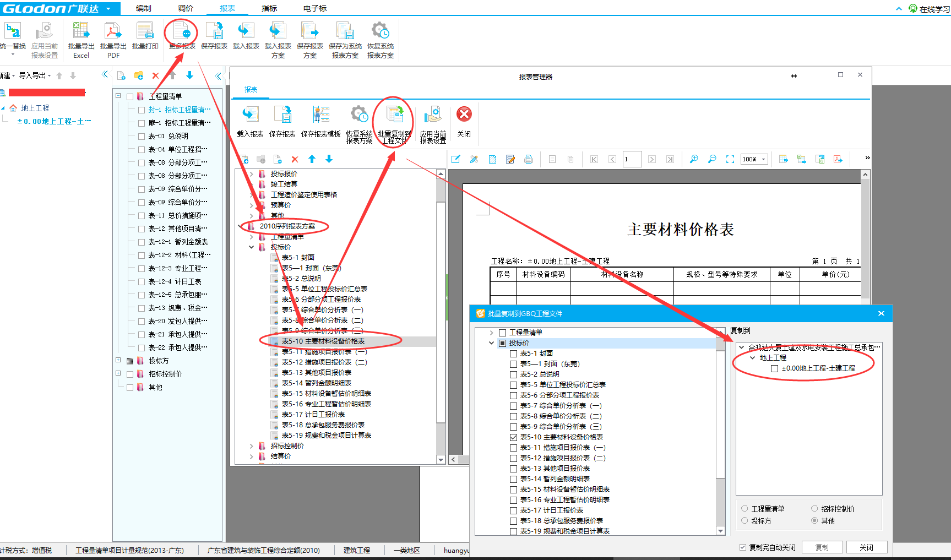This screenshot has height=560, width=951.
Task: Check 表5-2 总说明 in the copy dialog
Action: (513, 374)
